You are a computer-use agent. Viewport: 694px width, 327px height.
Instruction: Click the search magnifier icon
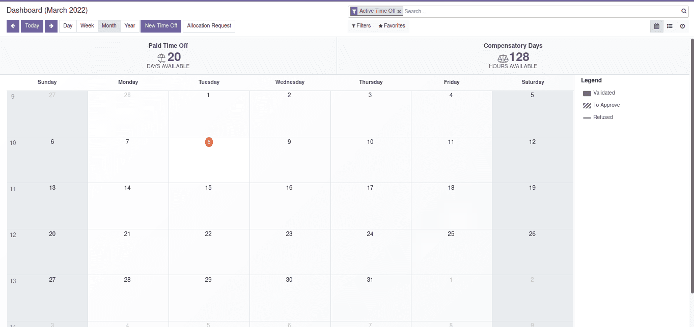(684, 11)
